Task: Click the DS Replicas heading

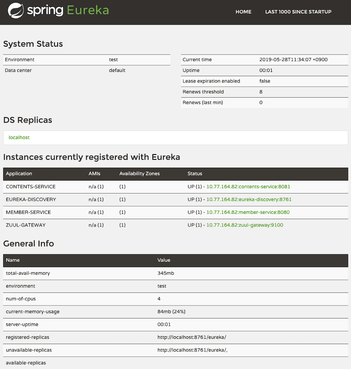Action: click(x=27, y=120)
